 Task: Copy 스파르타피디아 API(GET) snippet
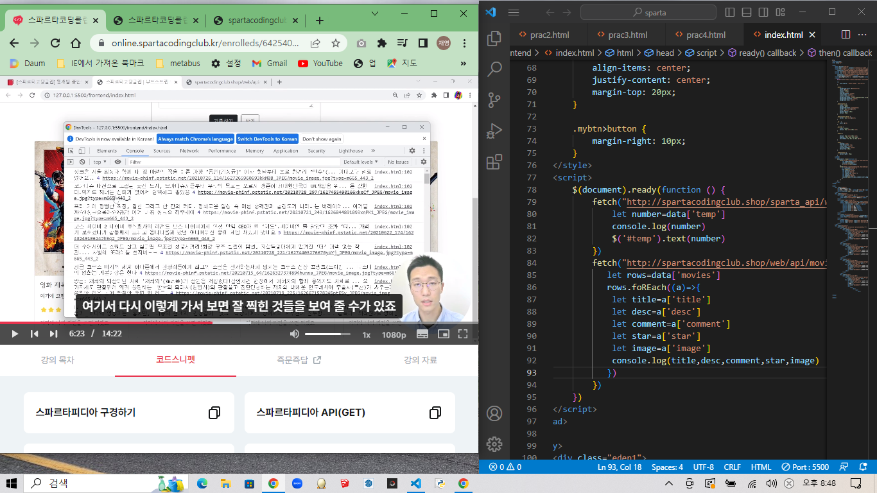click(435, 412)
